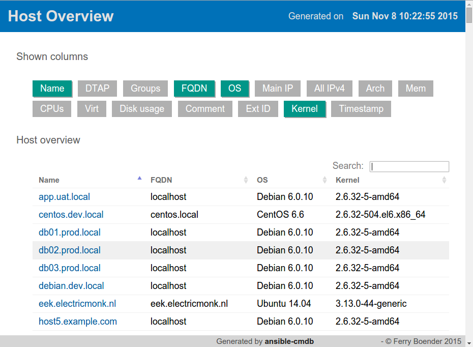Show the Virt column
The height and width of the screenshot is (347, 473).
[92, 108]
